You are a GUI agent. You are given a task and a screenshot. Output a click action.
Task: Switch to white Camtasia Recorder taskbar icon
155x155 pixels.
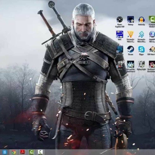(x=40, y=152)
